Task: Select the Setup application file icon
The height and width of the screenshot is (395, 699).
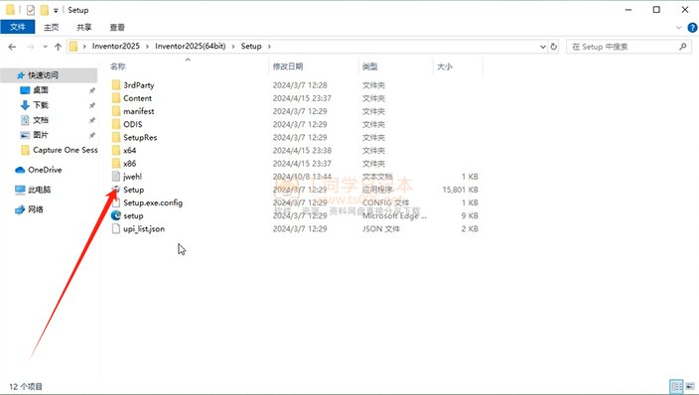Action: click(116, 190)
